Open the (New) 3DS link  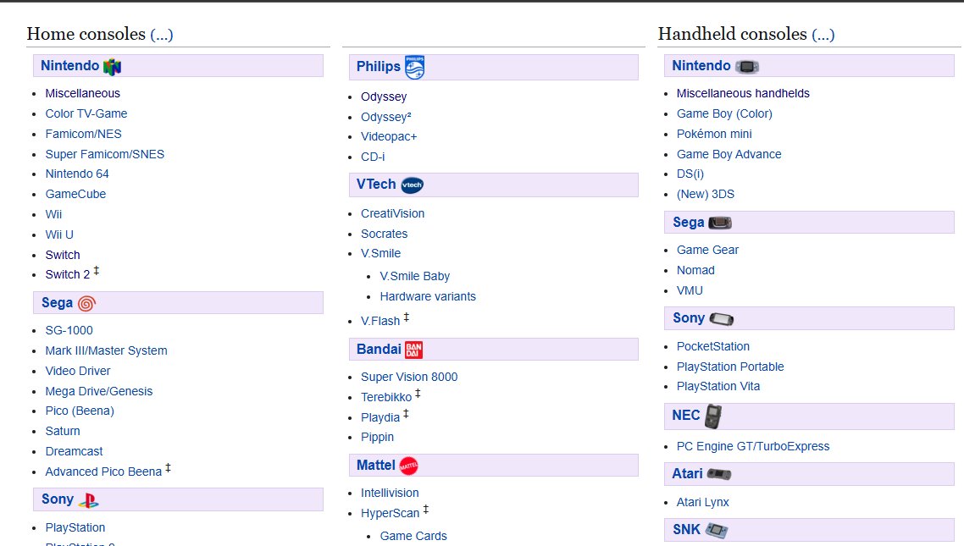pyautogui.click(x=706, y=194)
